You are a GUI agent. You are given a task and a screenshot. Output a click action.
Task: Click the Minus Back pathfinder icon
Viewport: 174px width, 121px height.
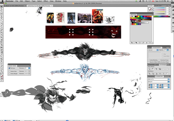pos(167,73)
